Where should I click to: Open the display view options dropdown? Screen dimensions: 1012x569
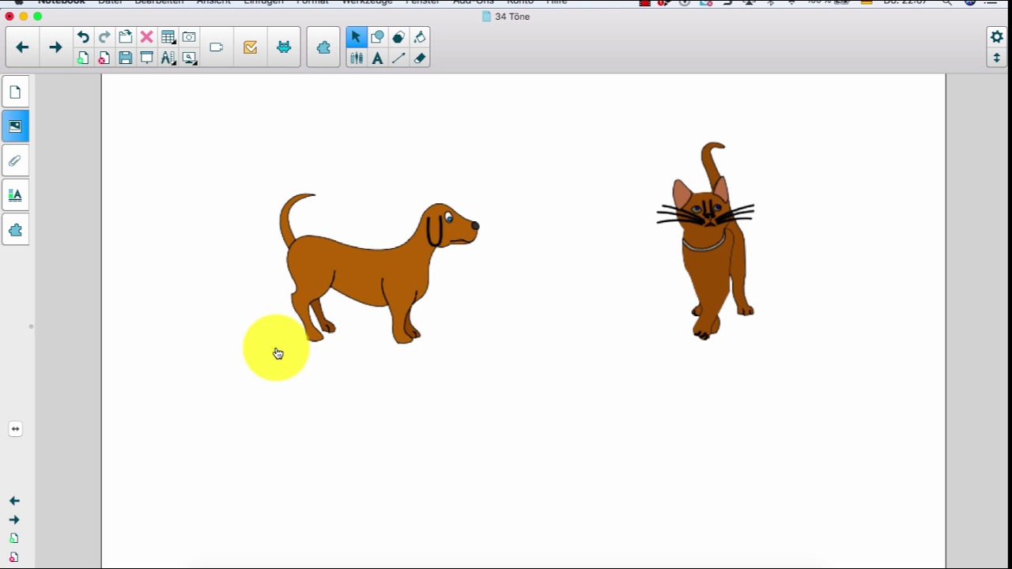click(x=189, y=58)
